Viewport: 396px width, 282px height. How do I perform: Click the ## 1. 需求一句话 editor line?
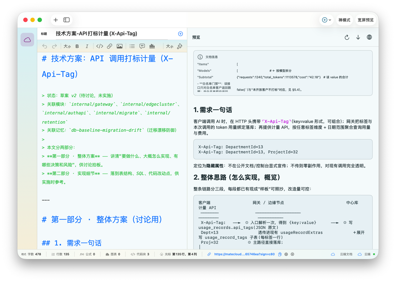72,243
